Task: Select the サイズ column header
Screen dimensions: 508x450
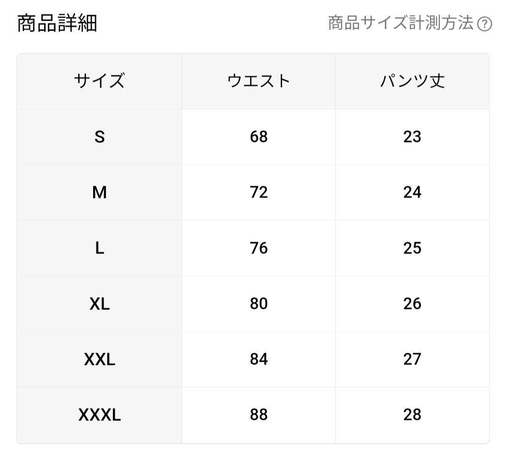Action: (99, 81)
